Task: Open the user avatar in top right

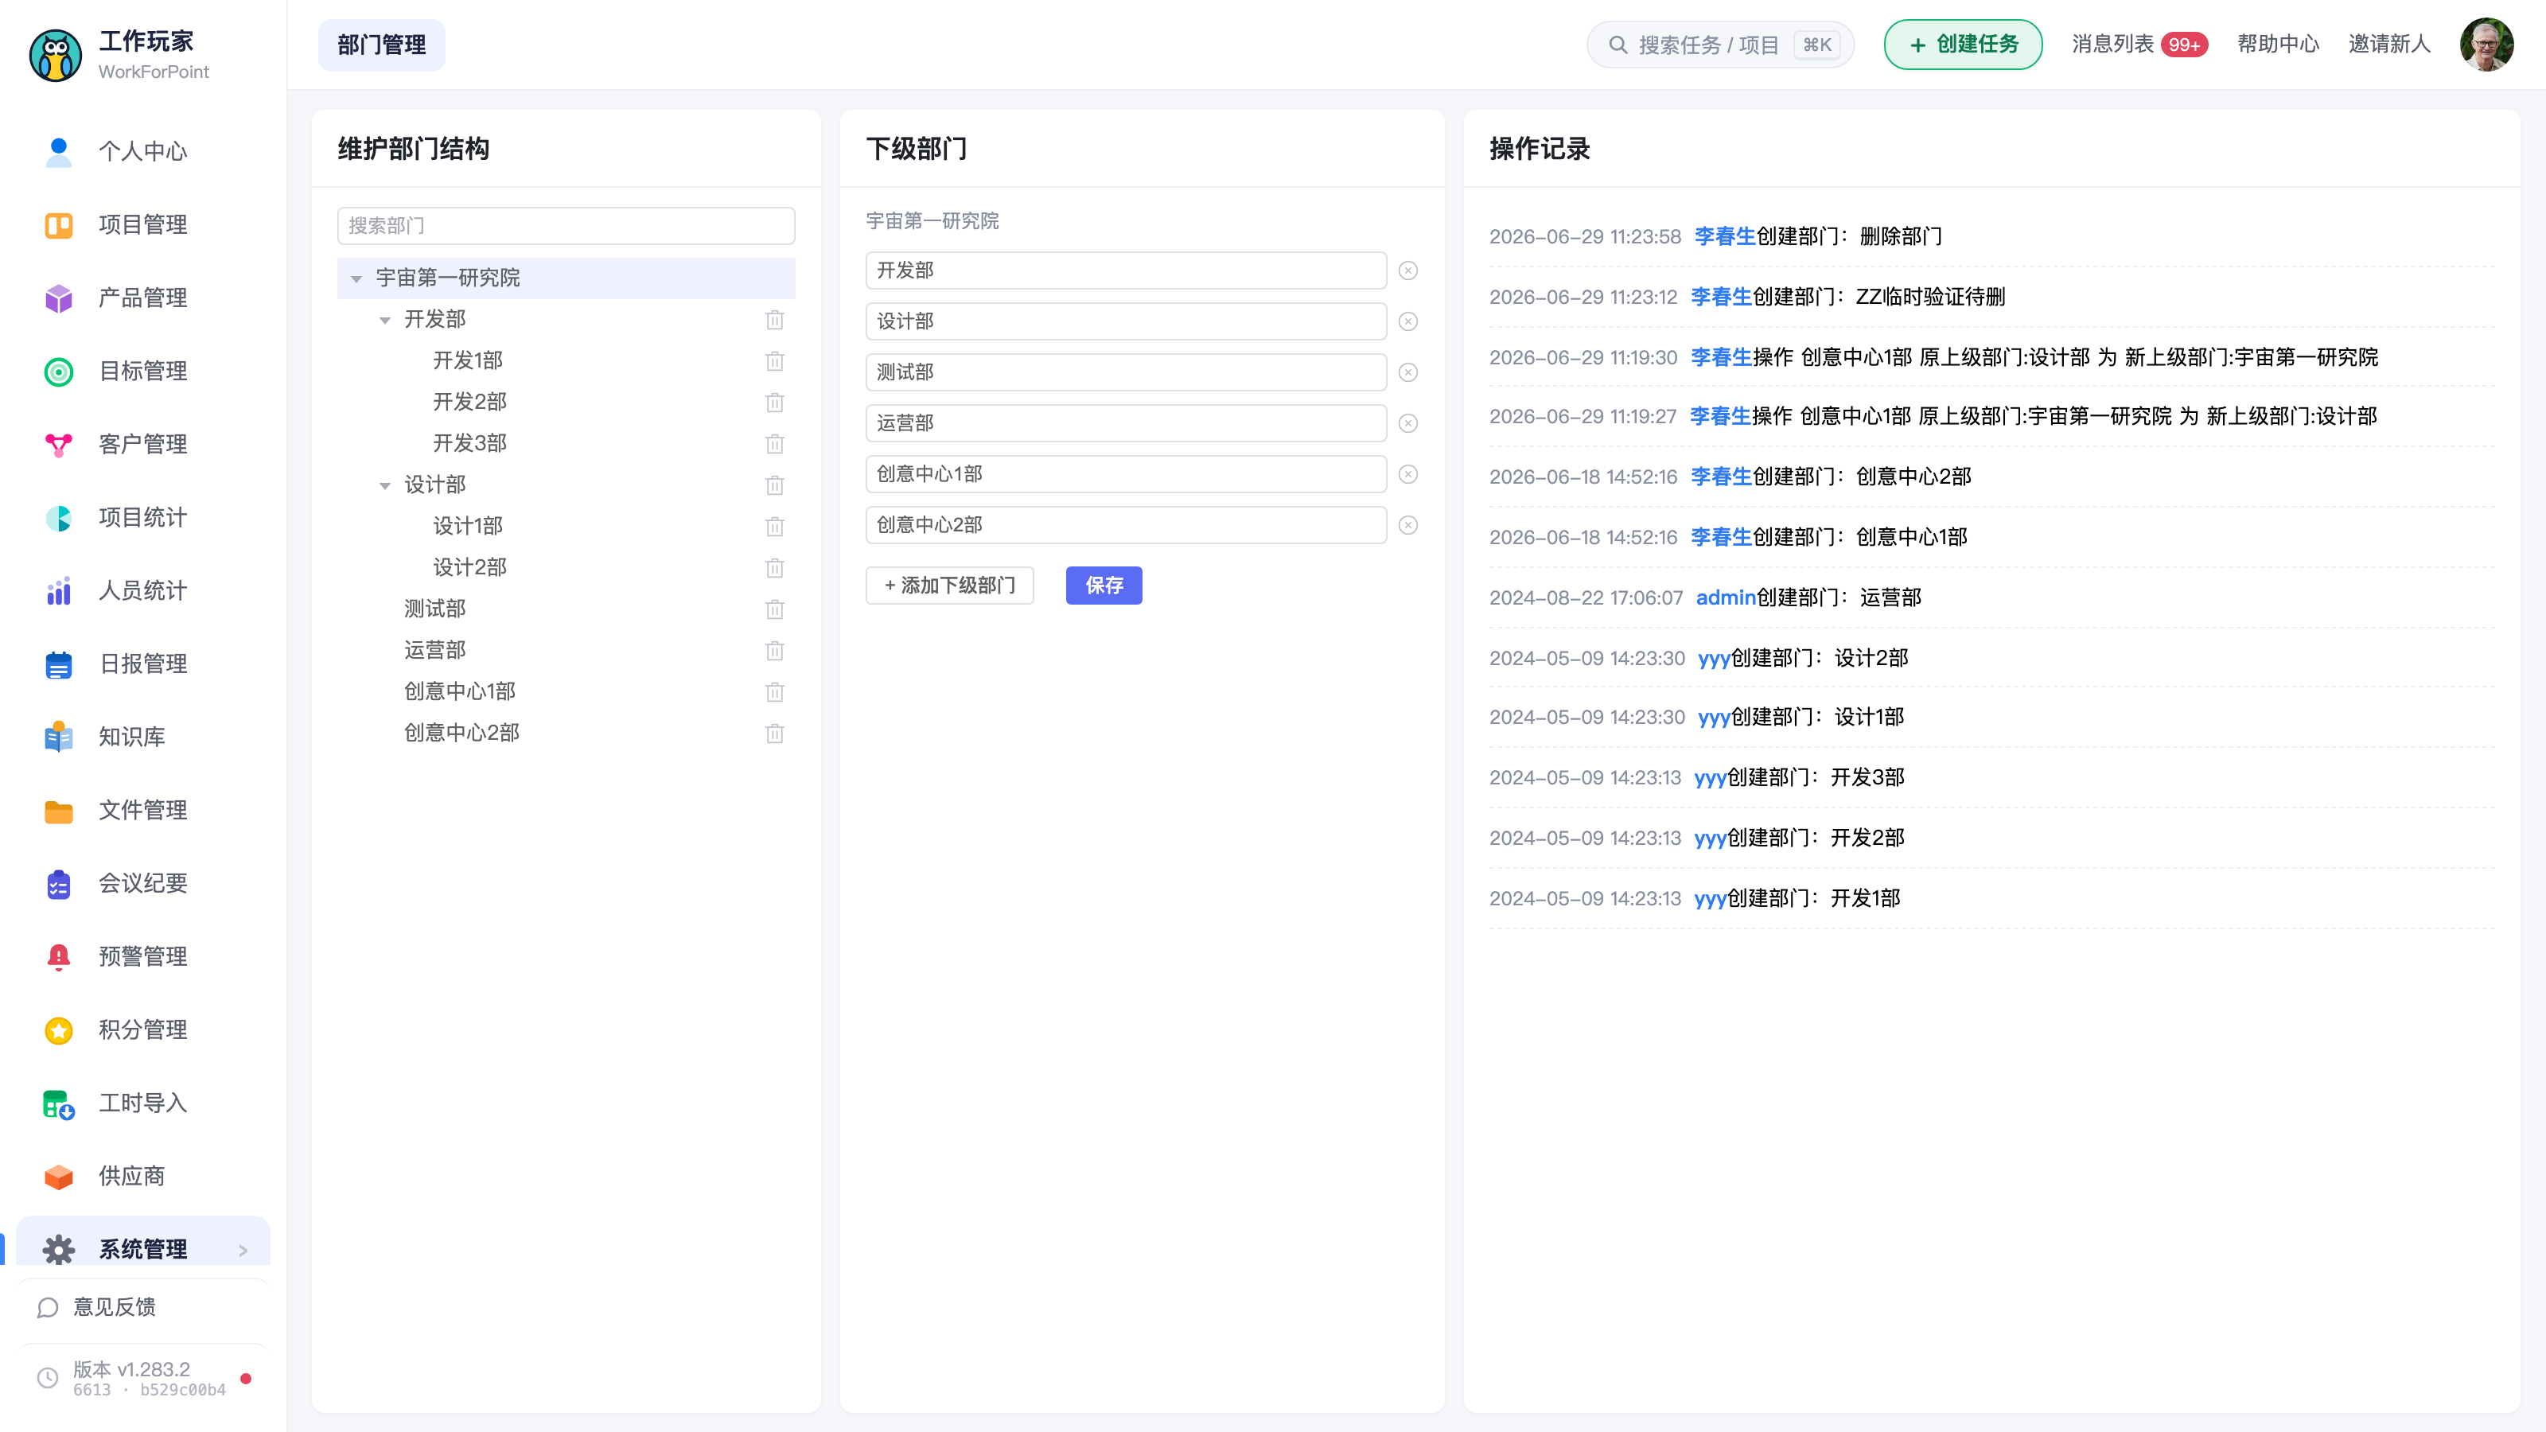Action: pyautogui.click(x=2486, y=45)
